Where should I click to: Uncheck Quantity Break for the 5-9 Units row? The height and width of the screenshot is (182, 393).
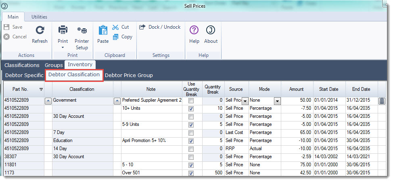coord(191,125)
